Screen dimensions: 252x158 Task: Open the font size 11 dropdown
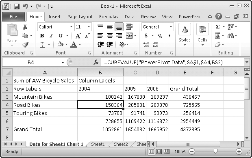coord(89,27)
